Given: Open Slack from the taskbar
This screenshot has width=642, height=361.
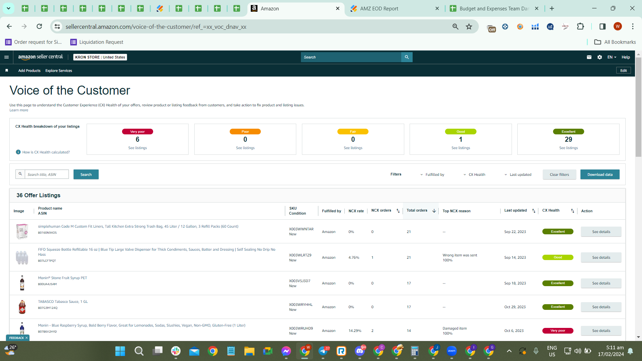Looking at the screenshot, I should point(176,351).
